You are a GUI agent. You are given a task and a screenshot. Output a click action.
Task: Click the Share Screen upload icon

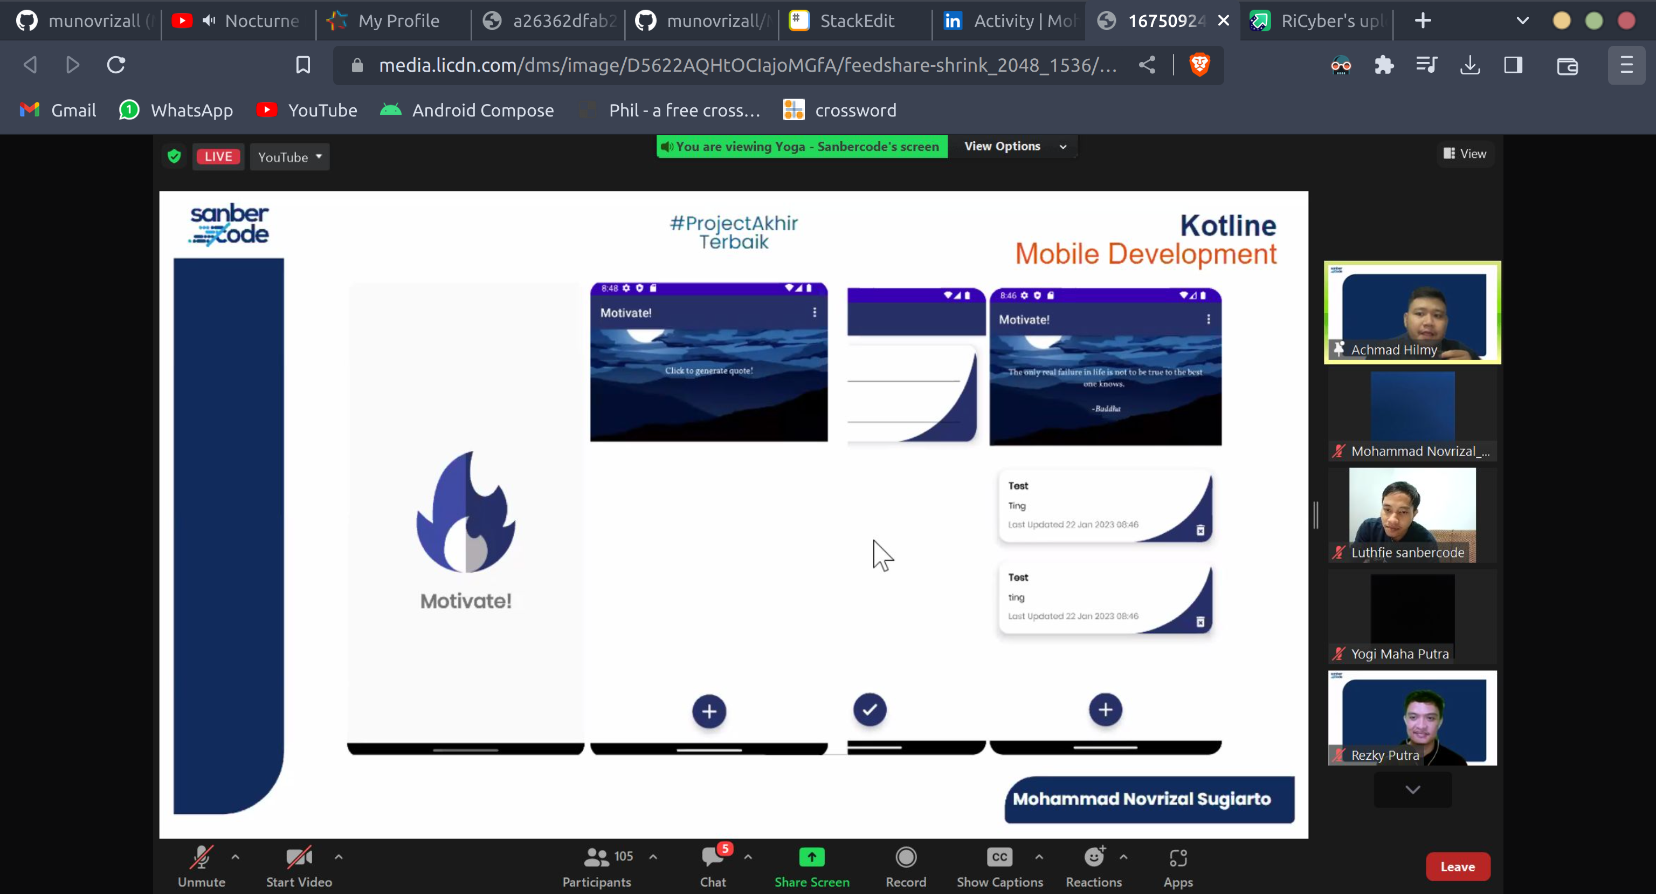click(811, 857)
